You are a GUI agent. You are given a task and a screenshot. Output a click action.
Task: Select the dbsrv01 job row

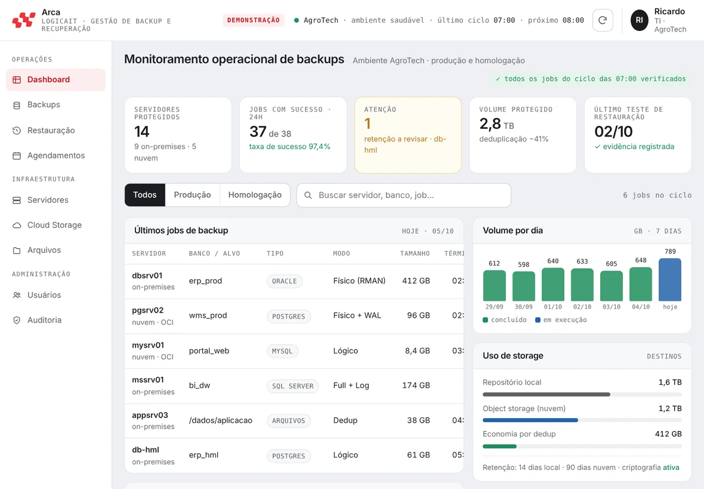294,281
